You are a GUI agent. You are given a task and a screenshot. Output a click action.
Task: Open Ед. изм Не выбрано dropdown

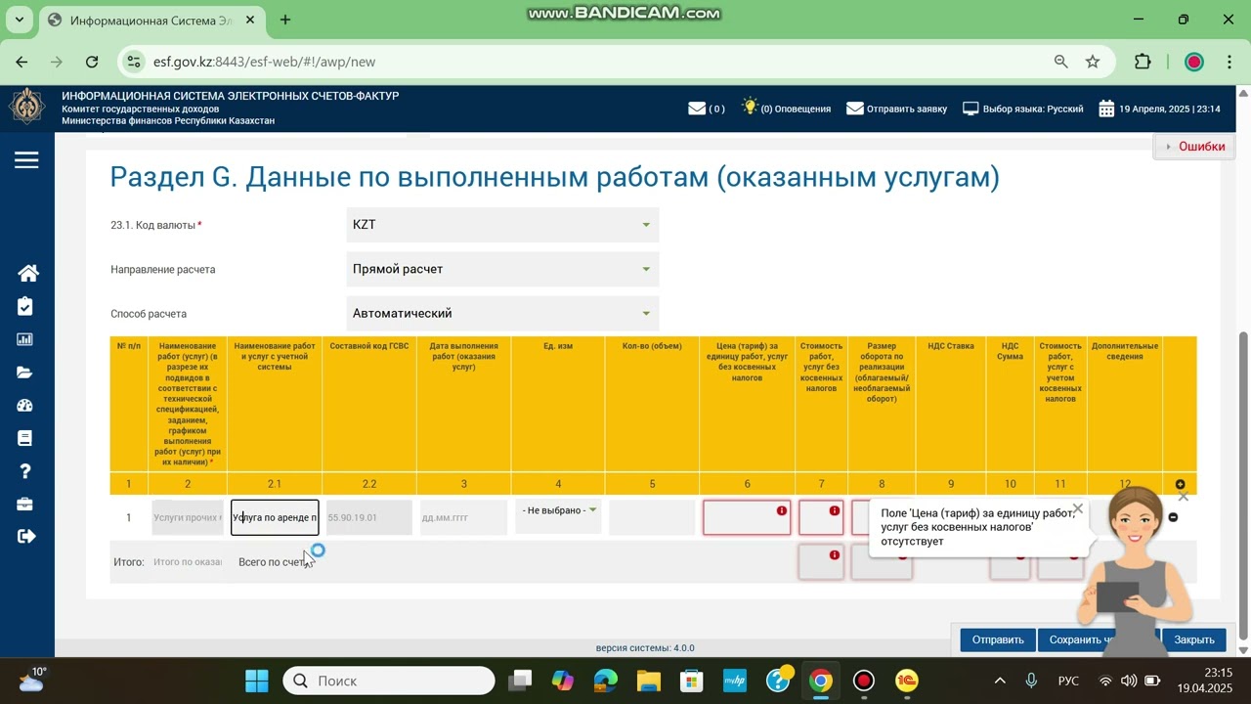coord(558,510)
